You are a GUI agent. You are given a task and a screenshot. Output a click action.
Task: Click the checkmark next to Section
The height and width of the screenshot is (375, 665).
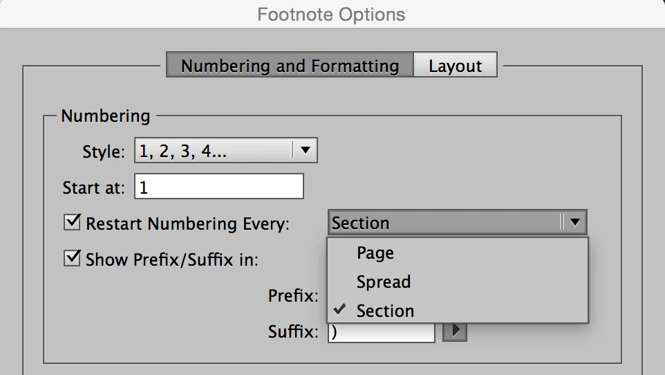pyautogui.click(x=339, y=309)
